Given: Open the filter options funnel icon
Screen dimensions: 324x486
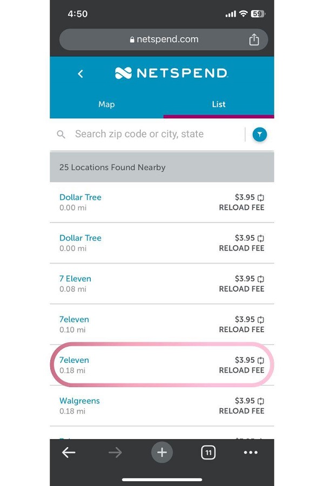Looking at the screenshot, I should pos(260,134).
